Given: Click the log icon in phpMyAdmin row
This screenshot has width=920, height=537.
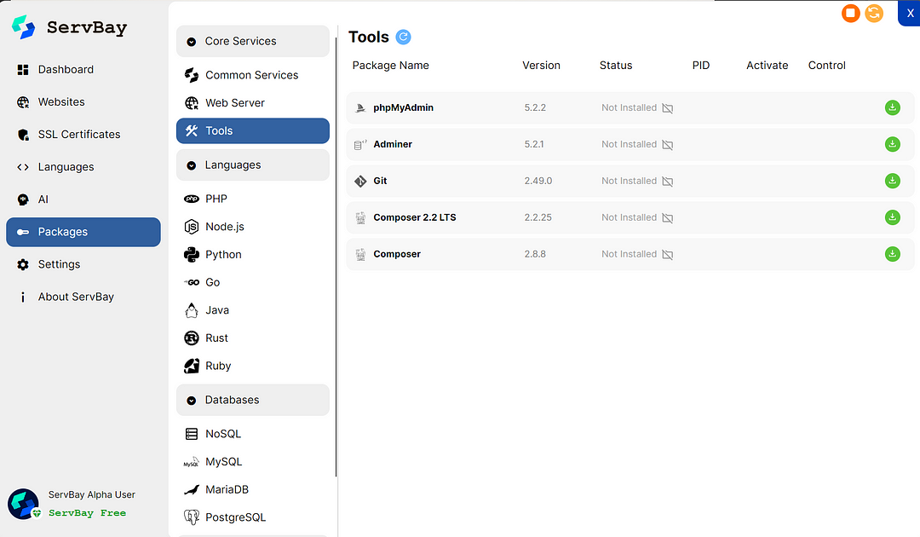Looking at the screenshot, I should (x=668, y=108).
